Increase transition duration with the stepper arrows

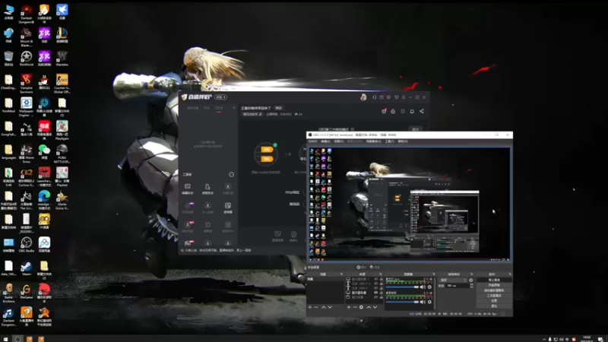pyautogui.click(x=471, y=284)
